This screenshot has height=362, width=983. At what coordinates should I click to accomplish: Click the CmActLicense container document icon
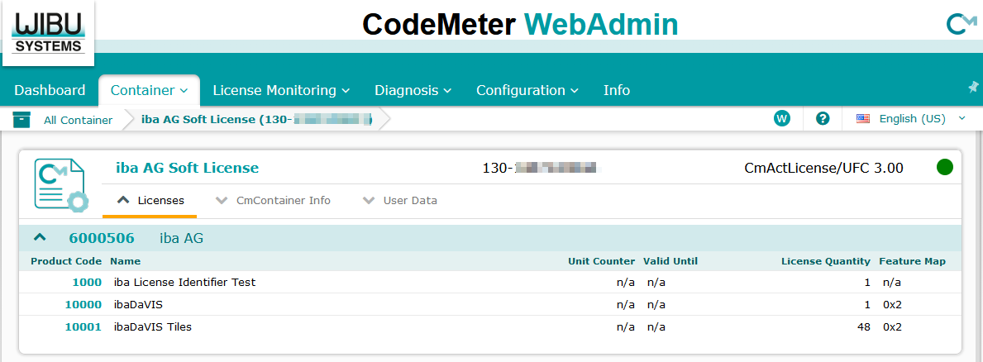(x=61, y=185)
